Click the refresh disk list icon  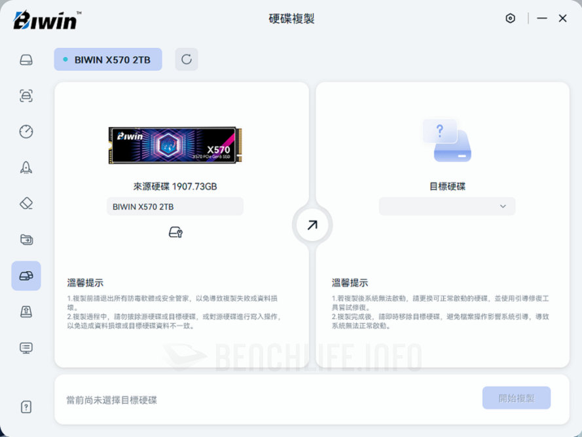[x=187, y=60]
